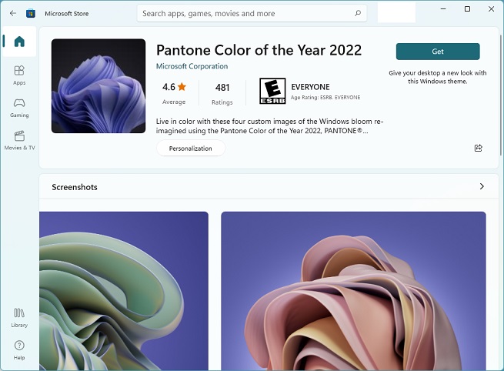
Task: Open the green bloom screenshot
Action: coord(124,291)
